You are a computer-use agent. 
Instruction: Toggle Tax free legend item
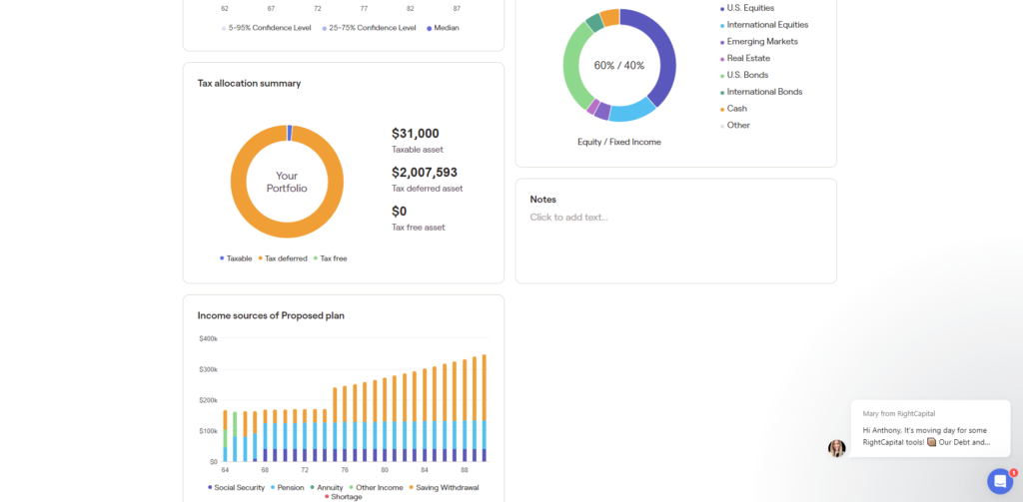333,258
